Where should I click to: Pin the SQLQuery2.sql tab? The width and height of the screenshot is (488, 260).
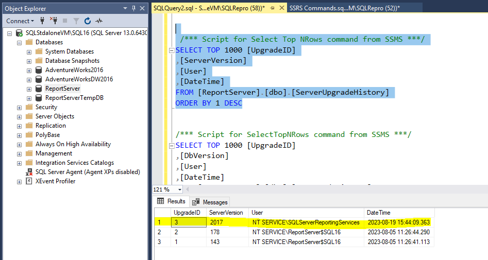point(272,8)
